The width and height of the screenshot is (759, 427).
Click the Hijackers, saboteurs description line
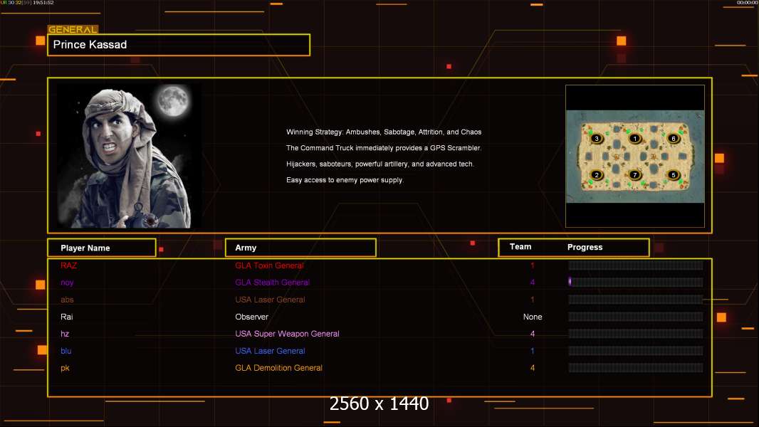point(380,164)
